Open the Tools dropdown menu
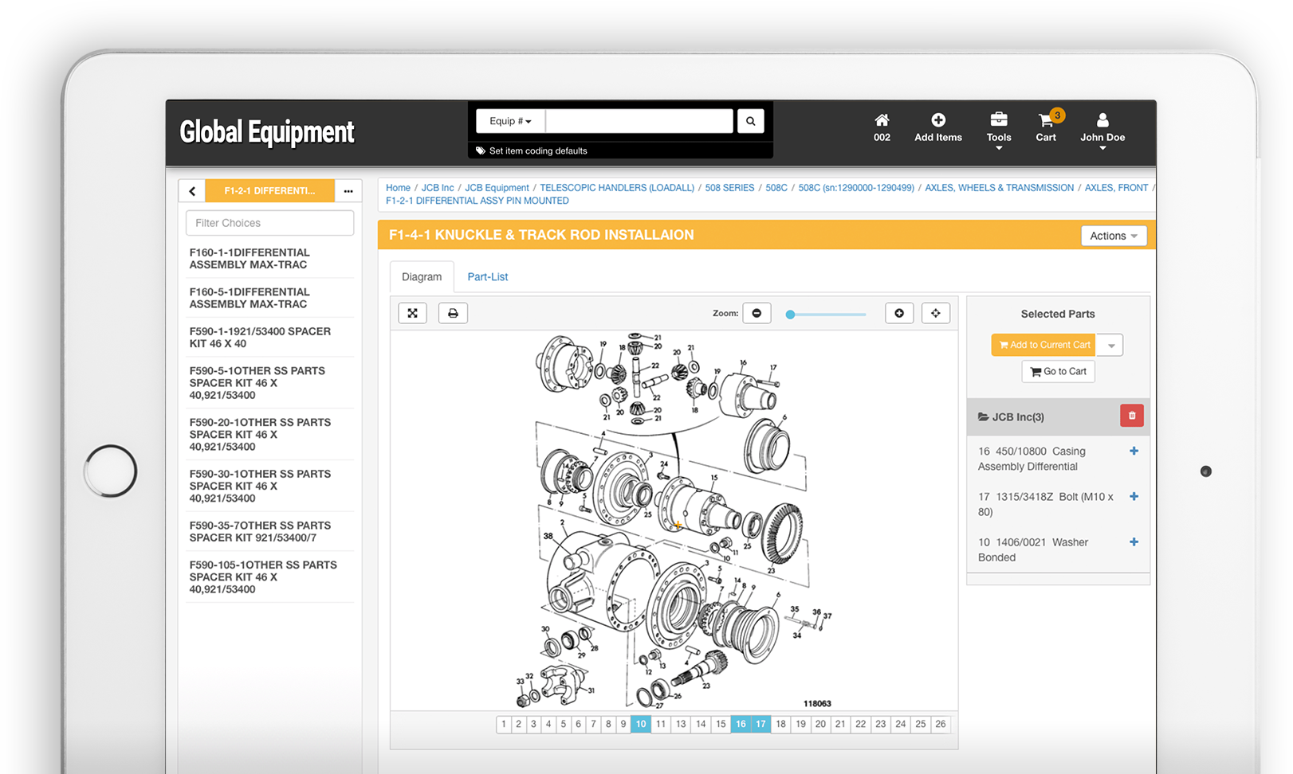This screenshot has width=1293, height=774. (999, 130)
